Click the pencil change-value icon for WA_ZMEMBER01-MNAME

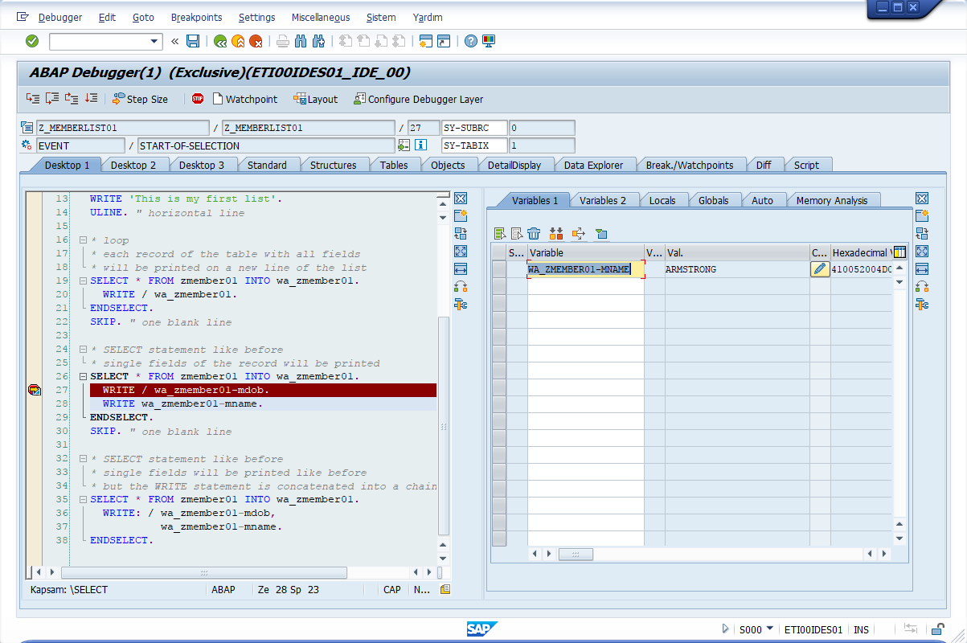[x=820, y=270]
